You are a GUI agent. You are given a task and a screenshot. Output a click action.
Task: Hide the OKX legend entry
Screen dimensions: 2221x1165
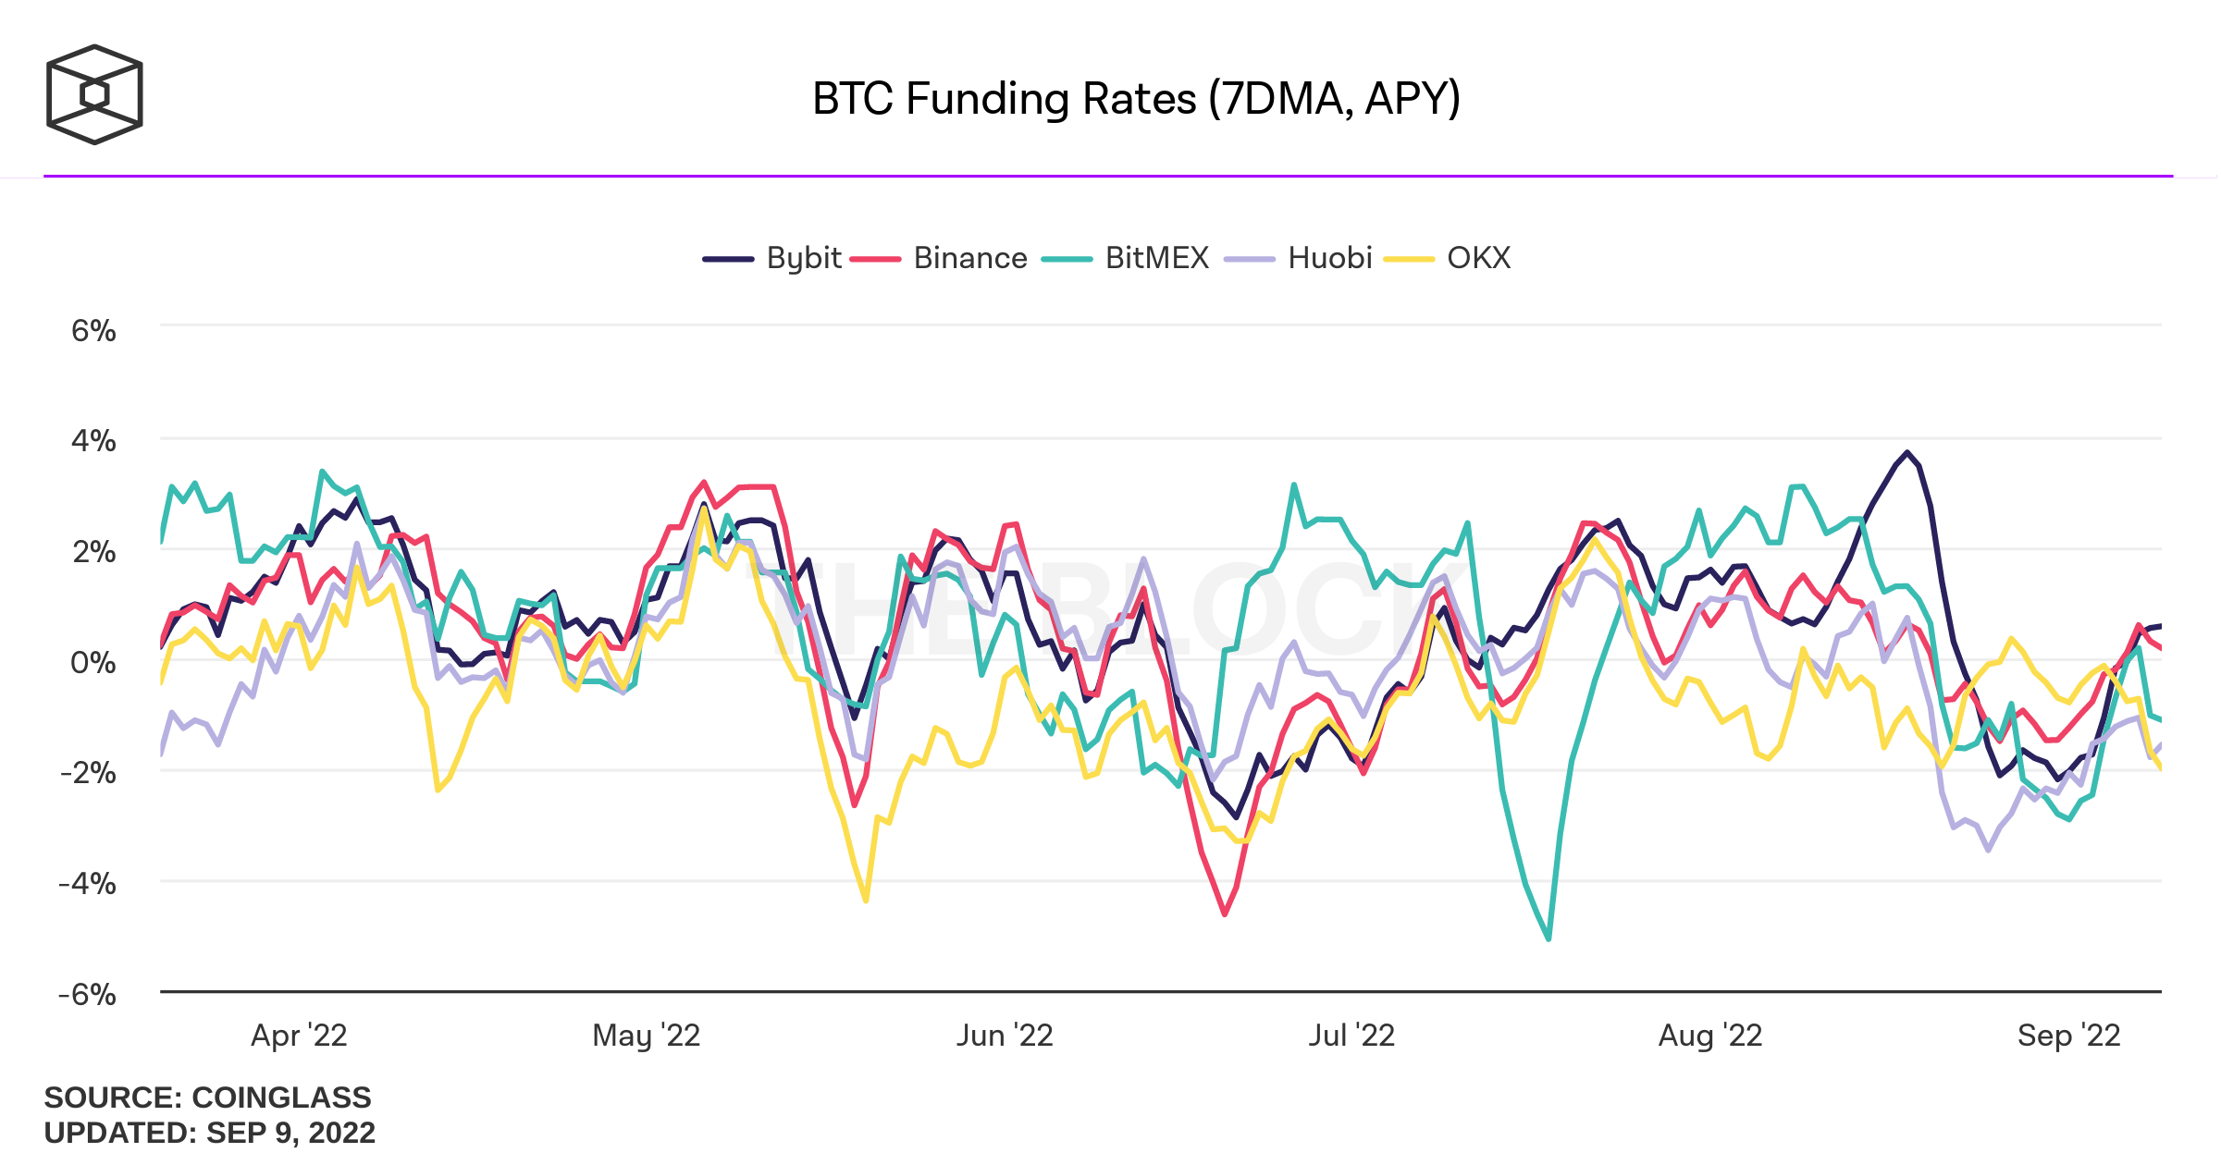click(x=1478, y=258)
